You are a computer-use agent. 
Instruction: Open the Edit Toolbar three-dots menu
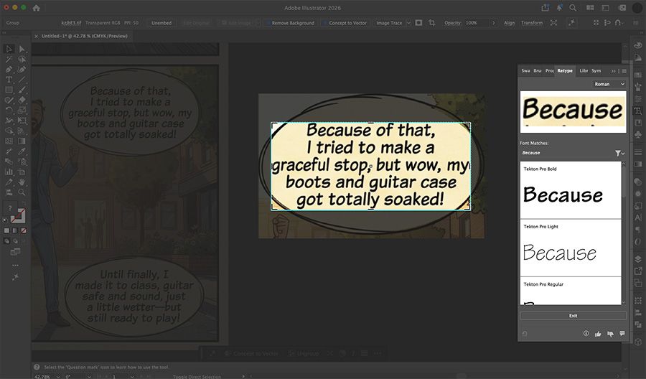coord(15,266)
